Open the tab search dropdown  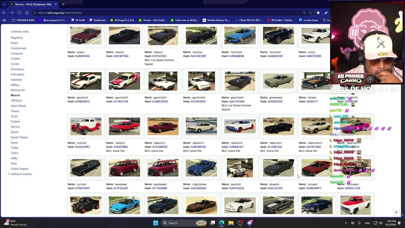pos(4,4)
